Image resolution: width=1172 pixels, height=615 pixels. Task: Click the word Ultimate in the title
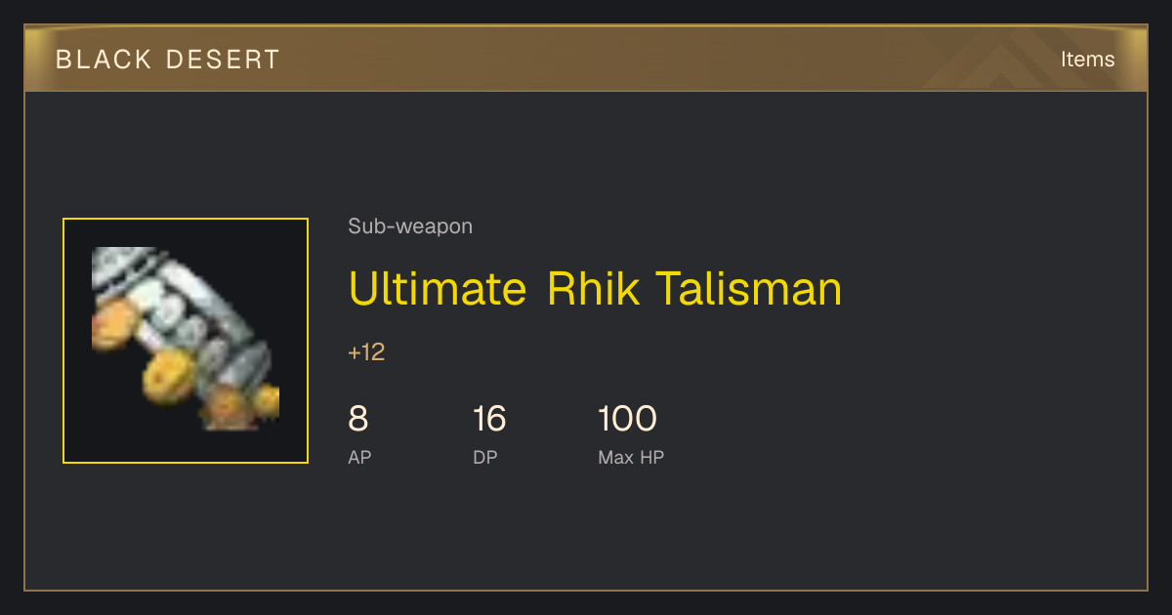pos(438,289)
